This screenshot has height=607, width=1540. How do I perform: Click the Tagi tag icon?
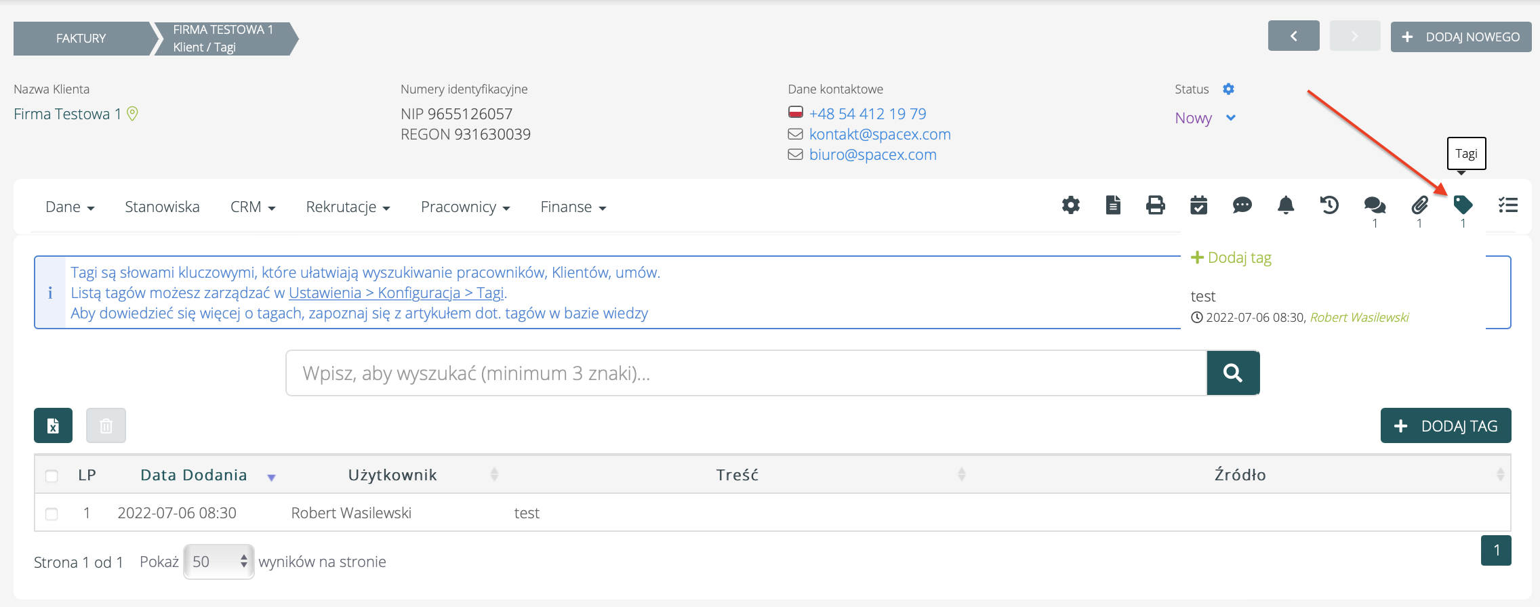pos(1463,205)
